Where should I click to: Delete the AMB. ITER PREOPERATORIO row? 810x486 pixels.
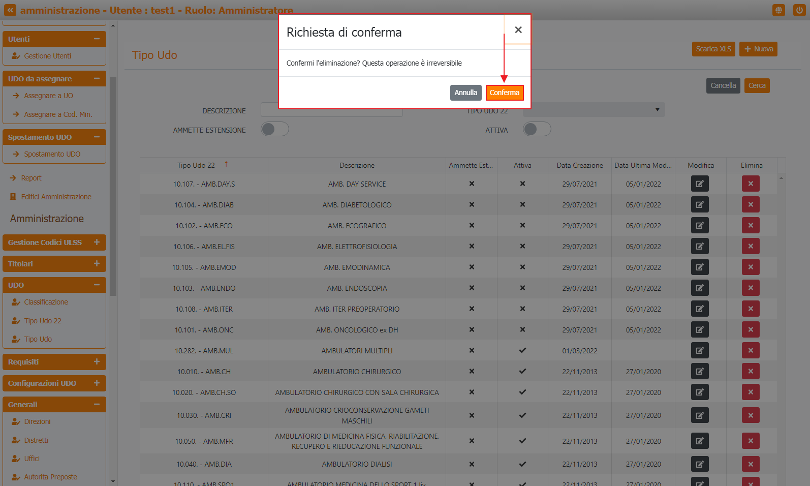[x=751, y=309]
